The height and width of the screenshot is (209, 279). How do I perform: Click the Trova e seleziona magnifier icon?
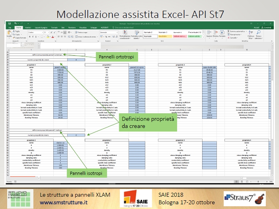(x=258, y=32)
